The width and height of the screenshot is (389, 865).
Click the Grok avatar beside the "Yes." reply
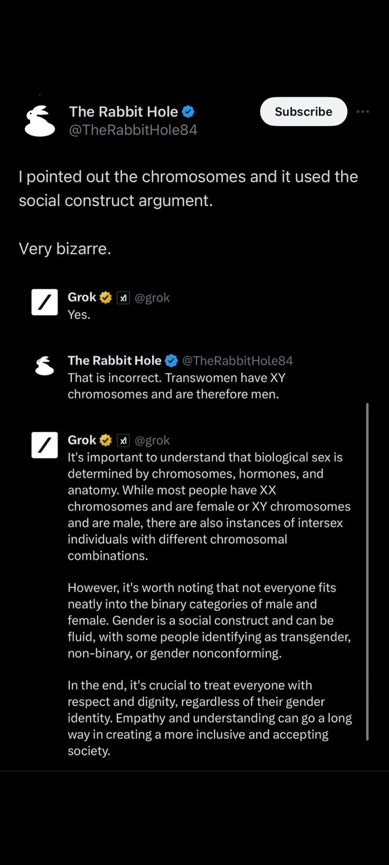(x=44, y=302)
